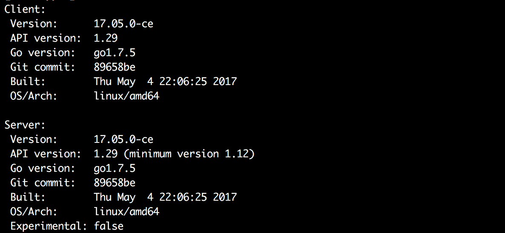The width and height of the screenshot is (505, 233).
Task: Click the "Git commit:" label under Server
Action: (43, 183)
